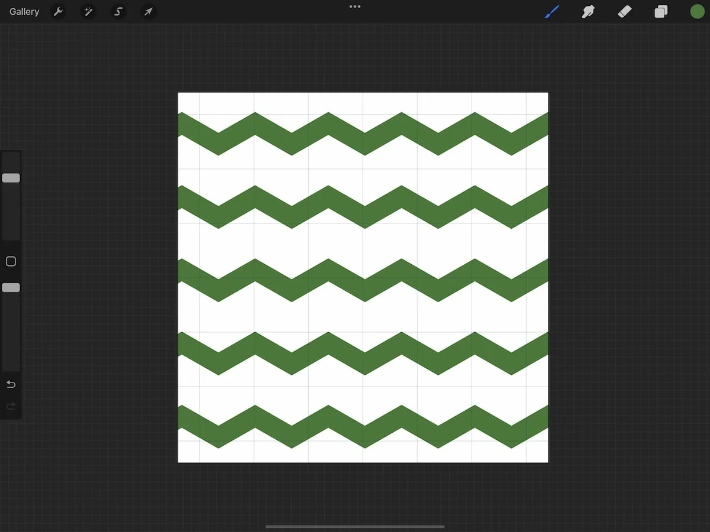Open the green color picker
710x532 pixels.
click(698, 12)
